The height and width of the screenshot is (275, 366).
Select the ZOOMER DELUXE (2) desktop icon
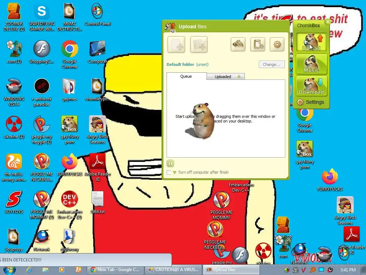coord(14,17)
